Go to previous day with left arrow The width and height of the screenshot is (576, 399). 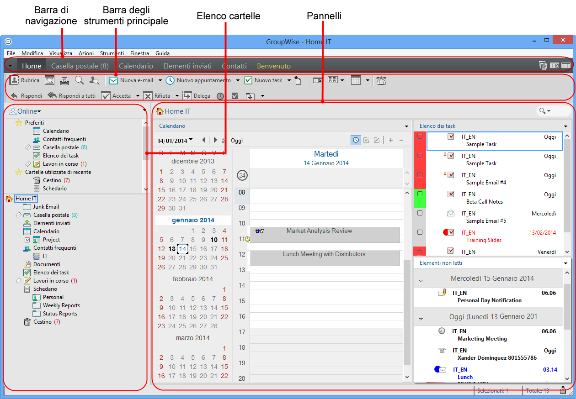[x=203, y=140]
